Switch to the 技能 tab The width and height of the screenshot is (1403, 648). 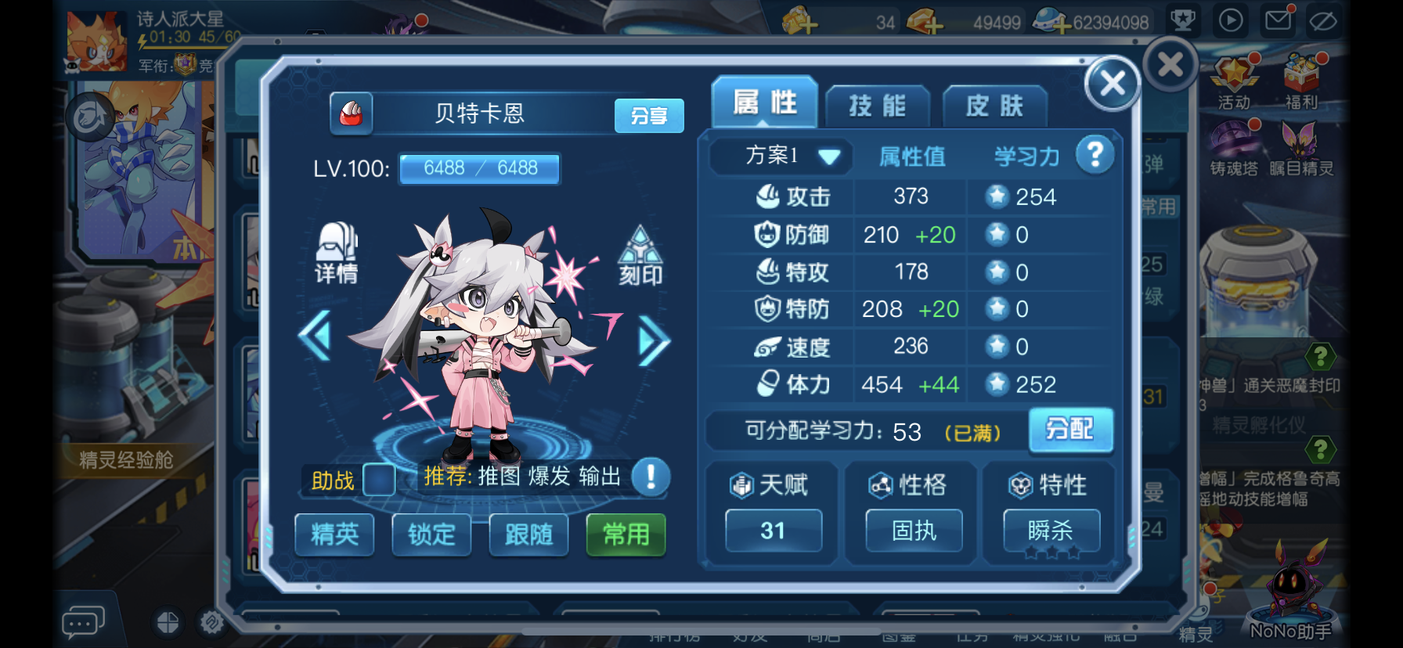point(878,106)
